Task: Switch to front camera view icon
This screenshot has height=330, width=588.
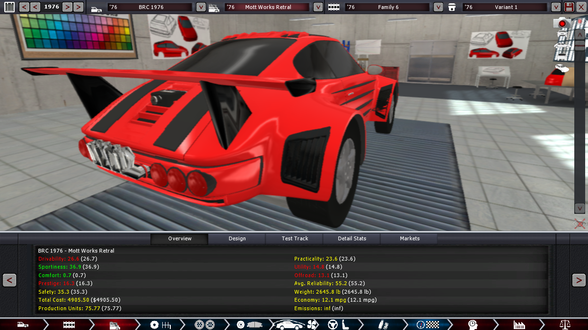Action: tap(562, 34)
